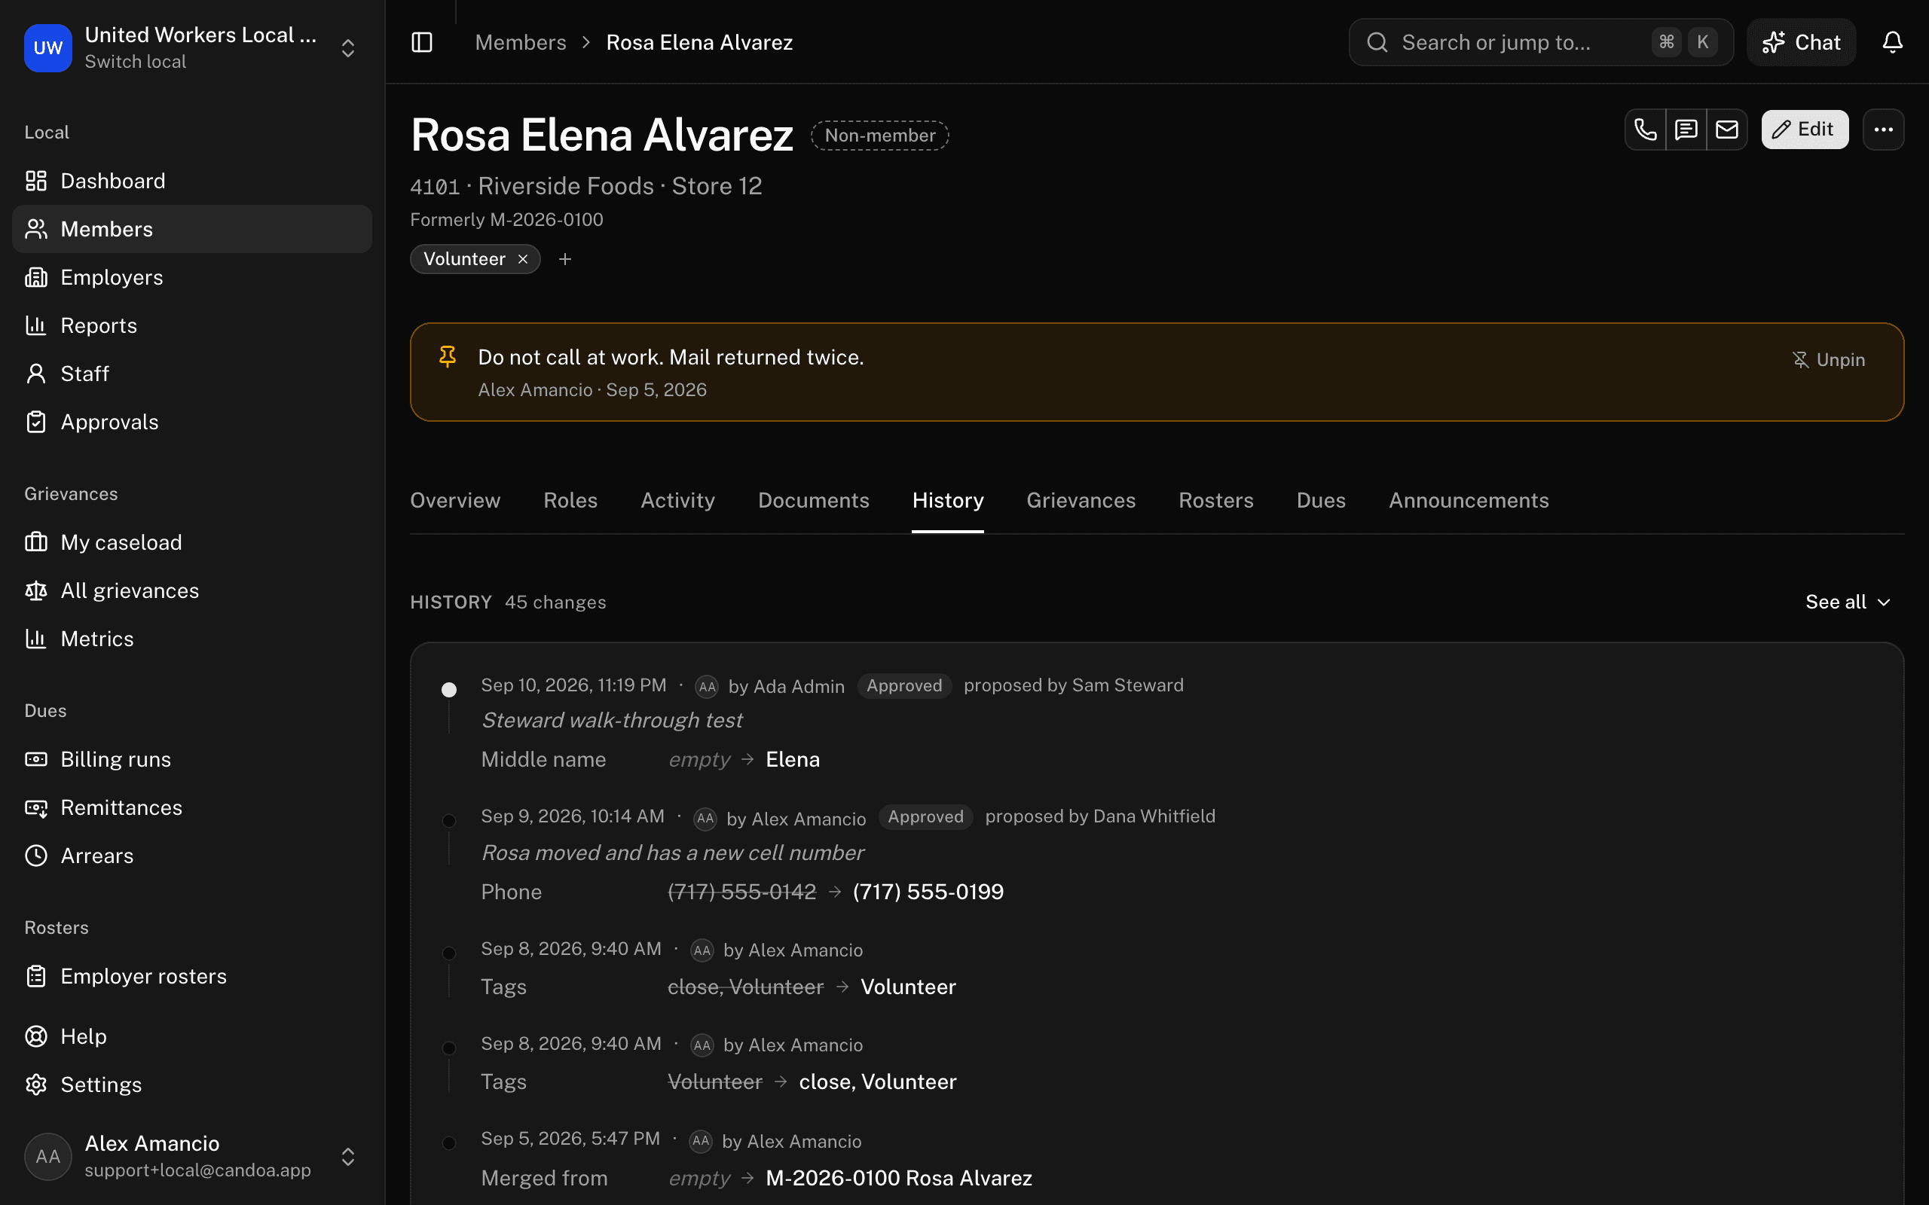Click the Staff person icon
This screenshot has height=1205, width=1929.
(36, 374)
